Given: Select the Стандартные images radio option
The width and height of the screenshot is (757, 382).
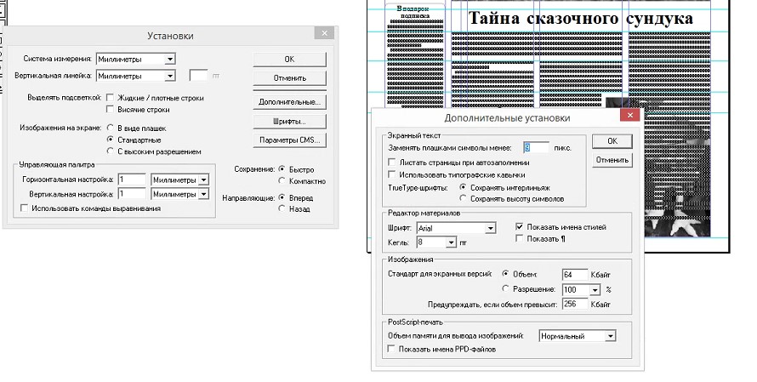Looking at the screenshot, I should click(x=110, y=140).
